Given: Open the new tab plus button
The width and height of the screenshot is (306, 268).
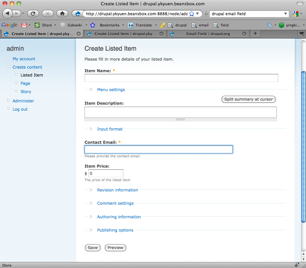Looking at the screenshot, I should click(255, 33).
